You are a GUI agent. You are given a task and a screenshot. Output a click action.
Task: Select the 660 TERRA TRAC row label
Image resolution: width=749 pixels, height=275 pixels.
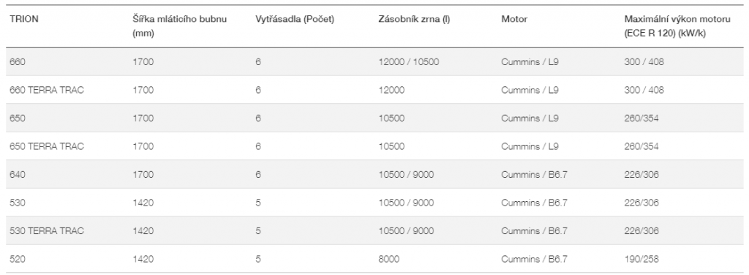(47, 90)
